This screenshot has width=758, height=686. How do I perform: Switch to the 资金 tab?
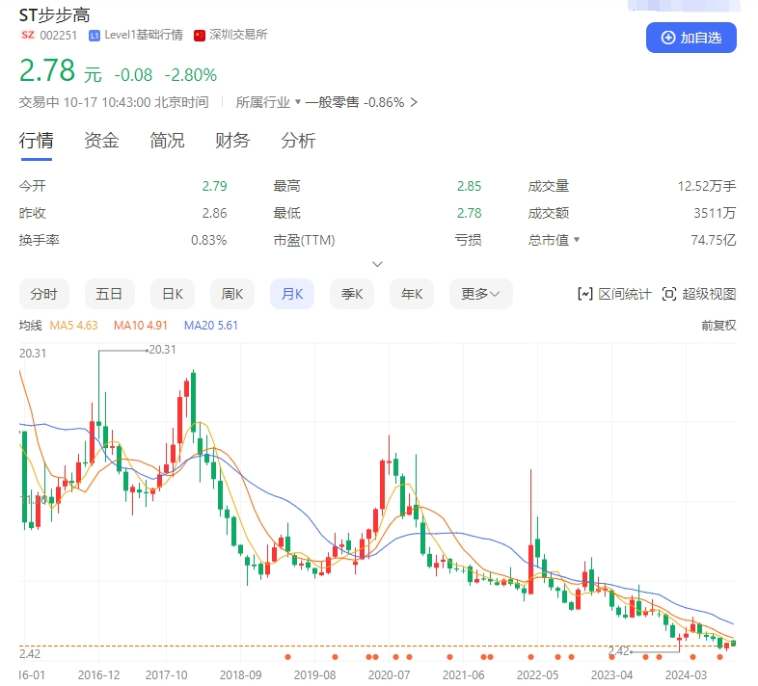click(x=101, y=141)
